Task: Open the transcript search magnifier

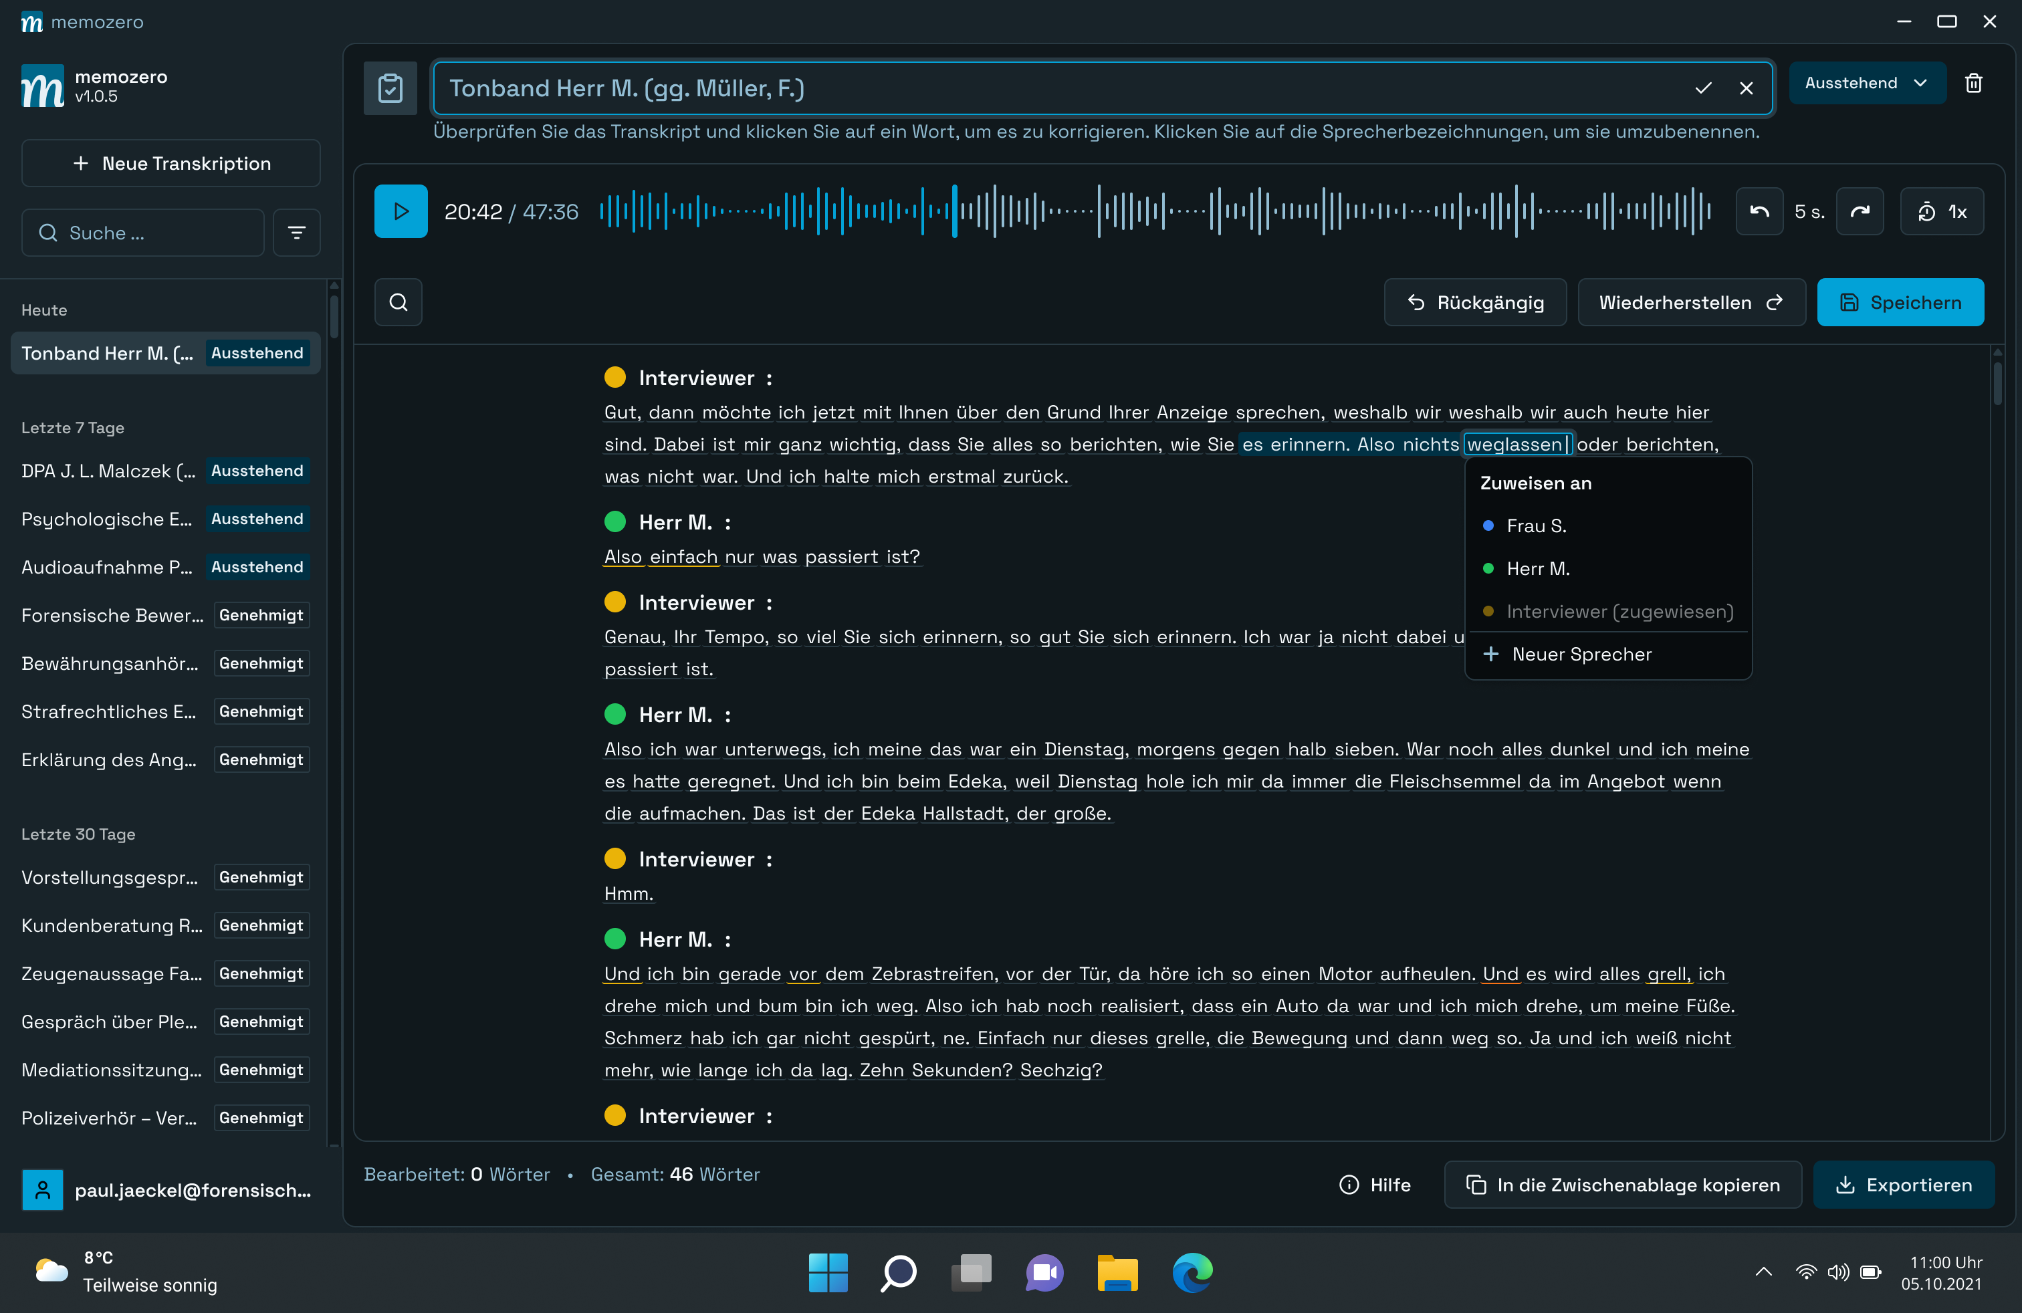Action: [x=398, y=302]
